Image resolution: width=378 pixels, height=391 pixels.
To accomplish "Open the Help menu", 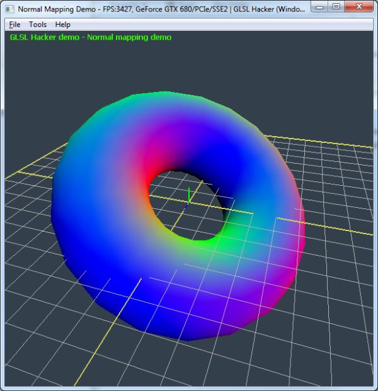I will pyautogui.click(x=62, y=25).
